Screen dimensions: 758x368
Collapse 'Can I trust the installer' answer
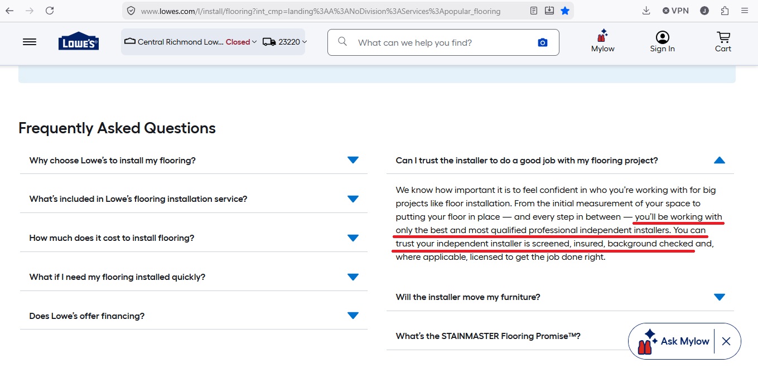719,161
